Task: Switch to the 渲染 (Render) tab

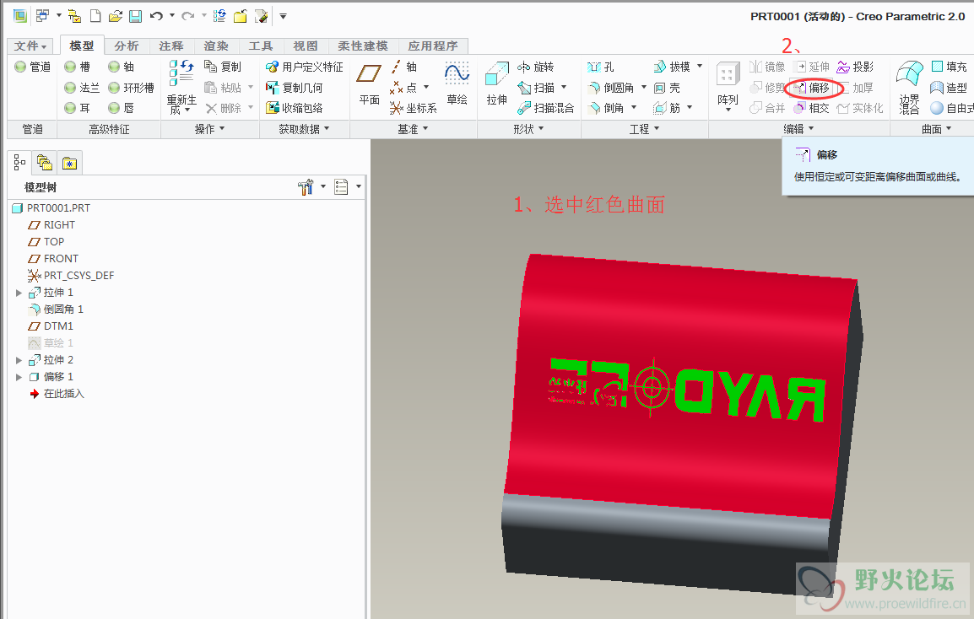Action: tap(216, 46)
